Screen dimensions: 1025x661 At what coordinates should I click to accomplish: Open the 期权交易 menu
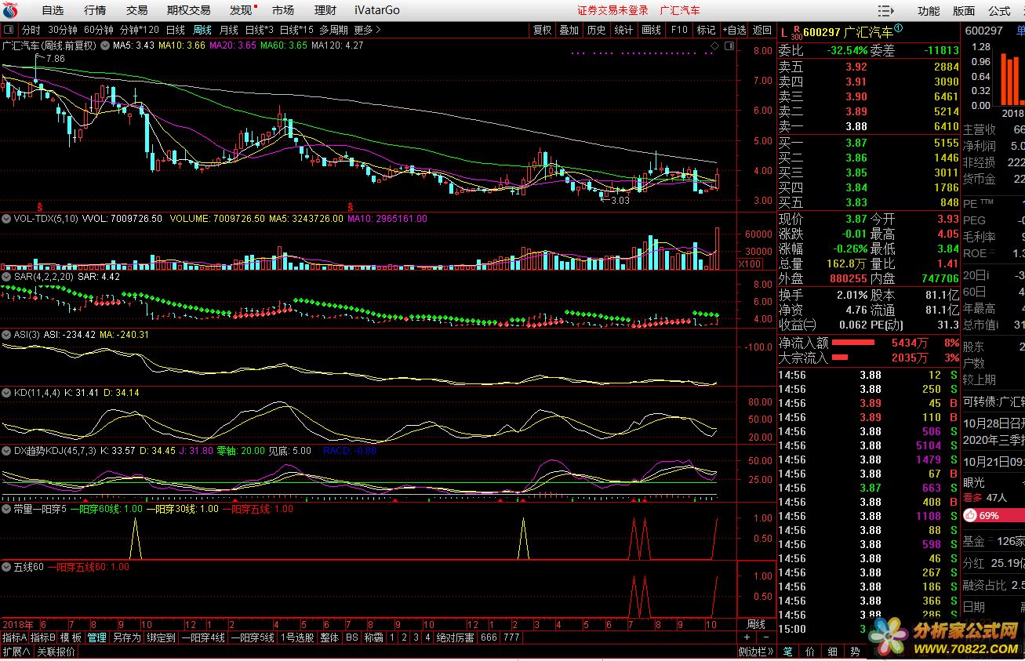(189, 10)
